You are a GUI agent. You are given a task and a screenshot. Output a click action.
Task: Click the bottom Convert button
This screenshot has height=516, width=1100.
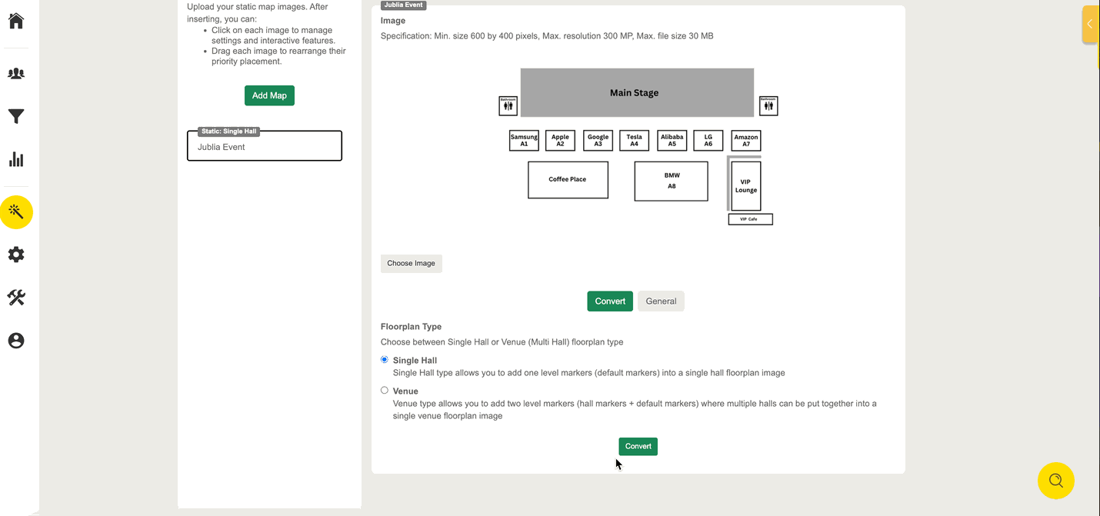click(638, 446)
